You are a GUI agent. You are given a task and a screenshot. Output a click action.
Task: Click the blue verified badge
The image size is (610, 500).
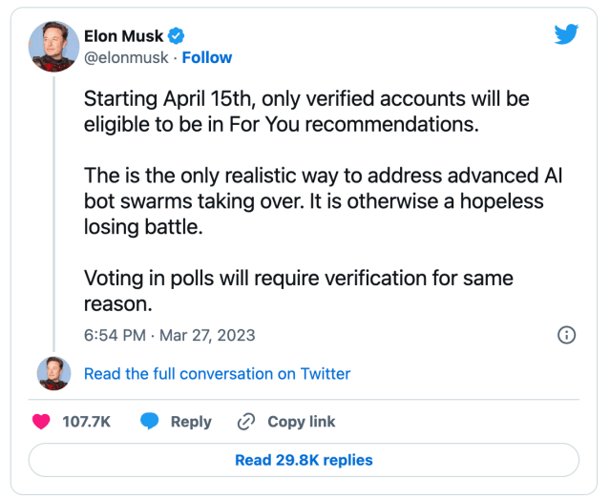177,36
